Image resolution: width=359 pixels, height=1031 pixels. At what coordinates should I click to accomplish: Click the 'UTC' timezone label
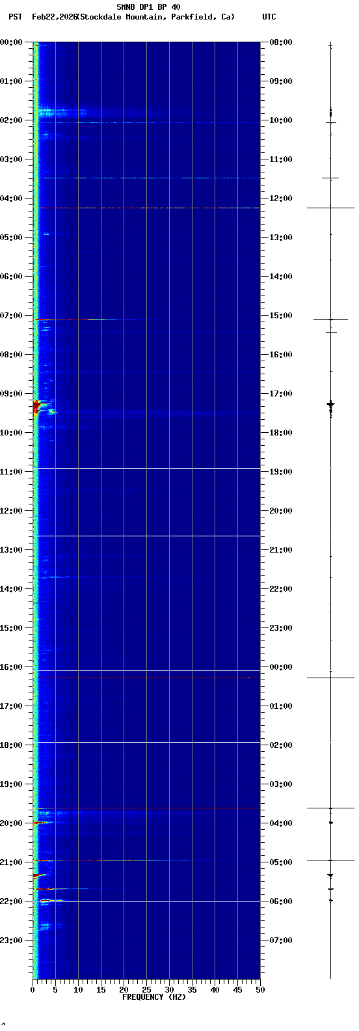coord(269,17)
